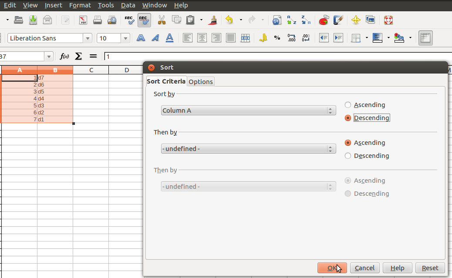This screenshot has height=278, width=452.
Task: Click the Function Wizard icon
Action: pos(64,56)
